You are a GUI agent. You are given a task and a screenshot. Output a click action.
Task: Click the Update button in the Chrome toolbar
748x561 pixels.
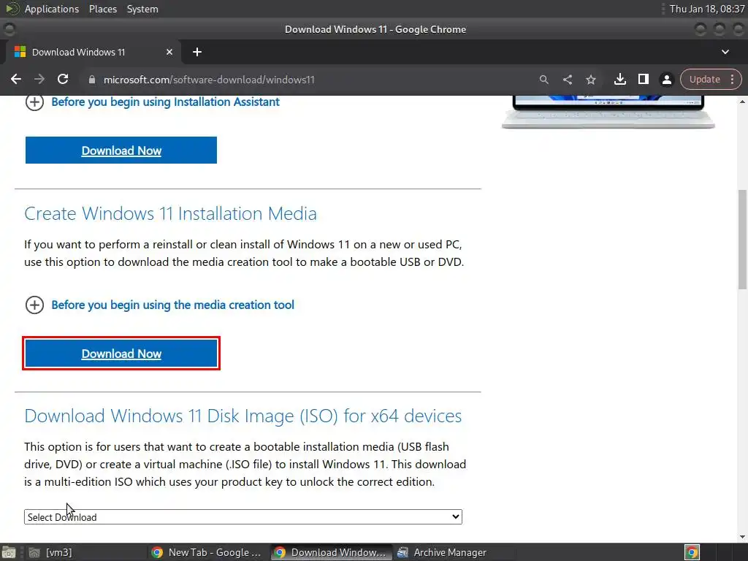[705, 80]
